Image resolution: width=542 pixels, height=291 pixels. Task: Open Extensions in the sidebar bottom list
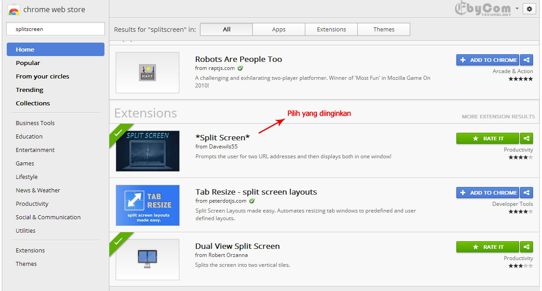point(30,250)
